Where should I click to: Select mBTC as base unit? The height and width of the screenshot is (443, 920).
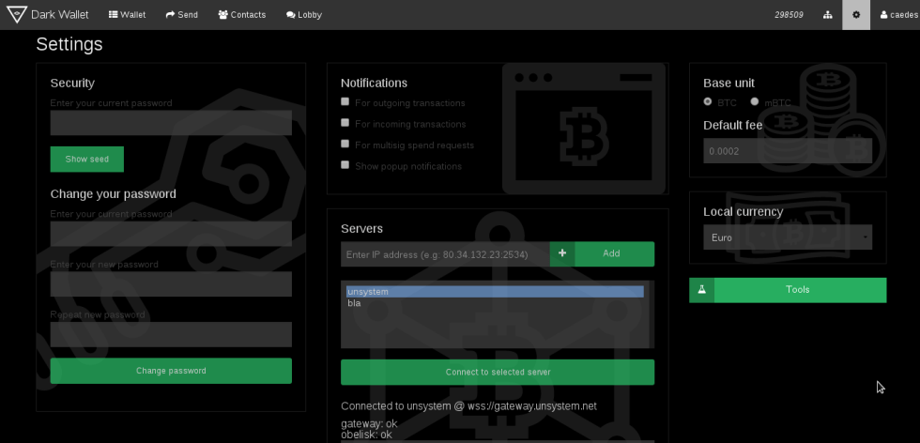click(x=755, y=101)
